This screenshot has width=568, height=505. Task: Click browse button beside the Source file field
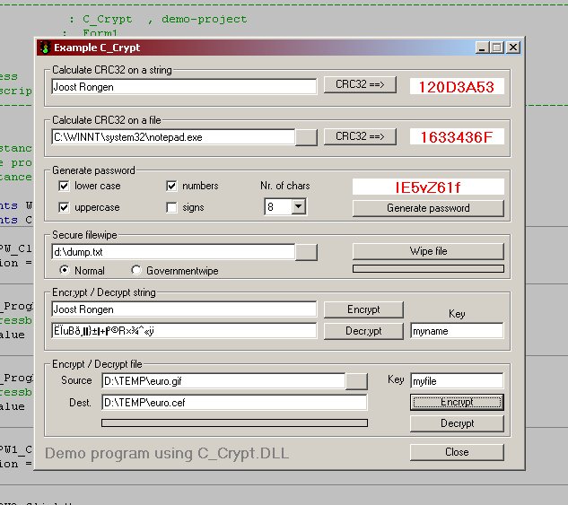tap(356, 380)
